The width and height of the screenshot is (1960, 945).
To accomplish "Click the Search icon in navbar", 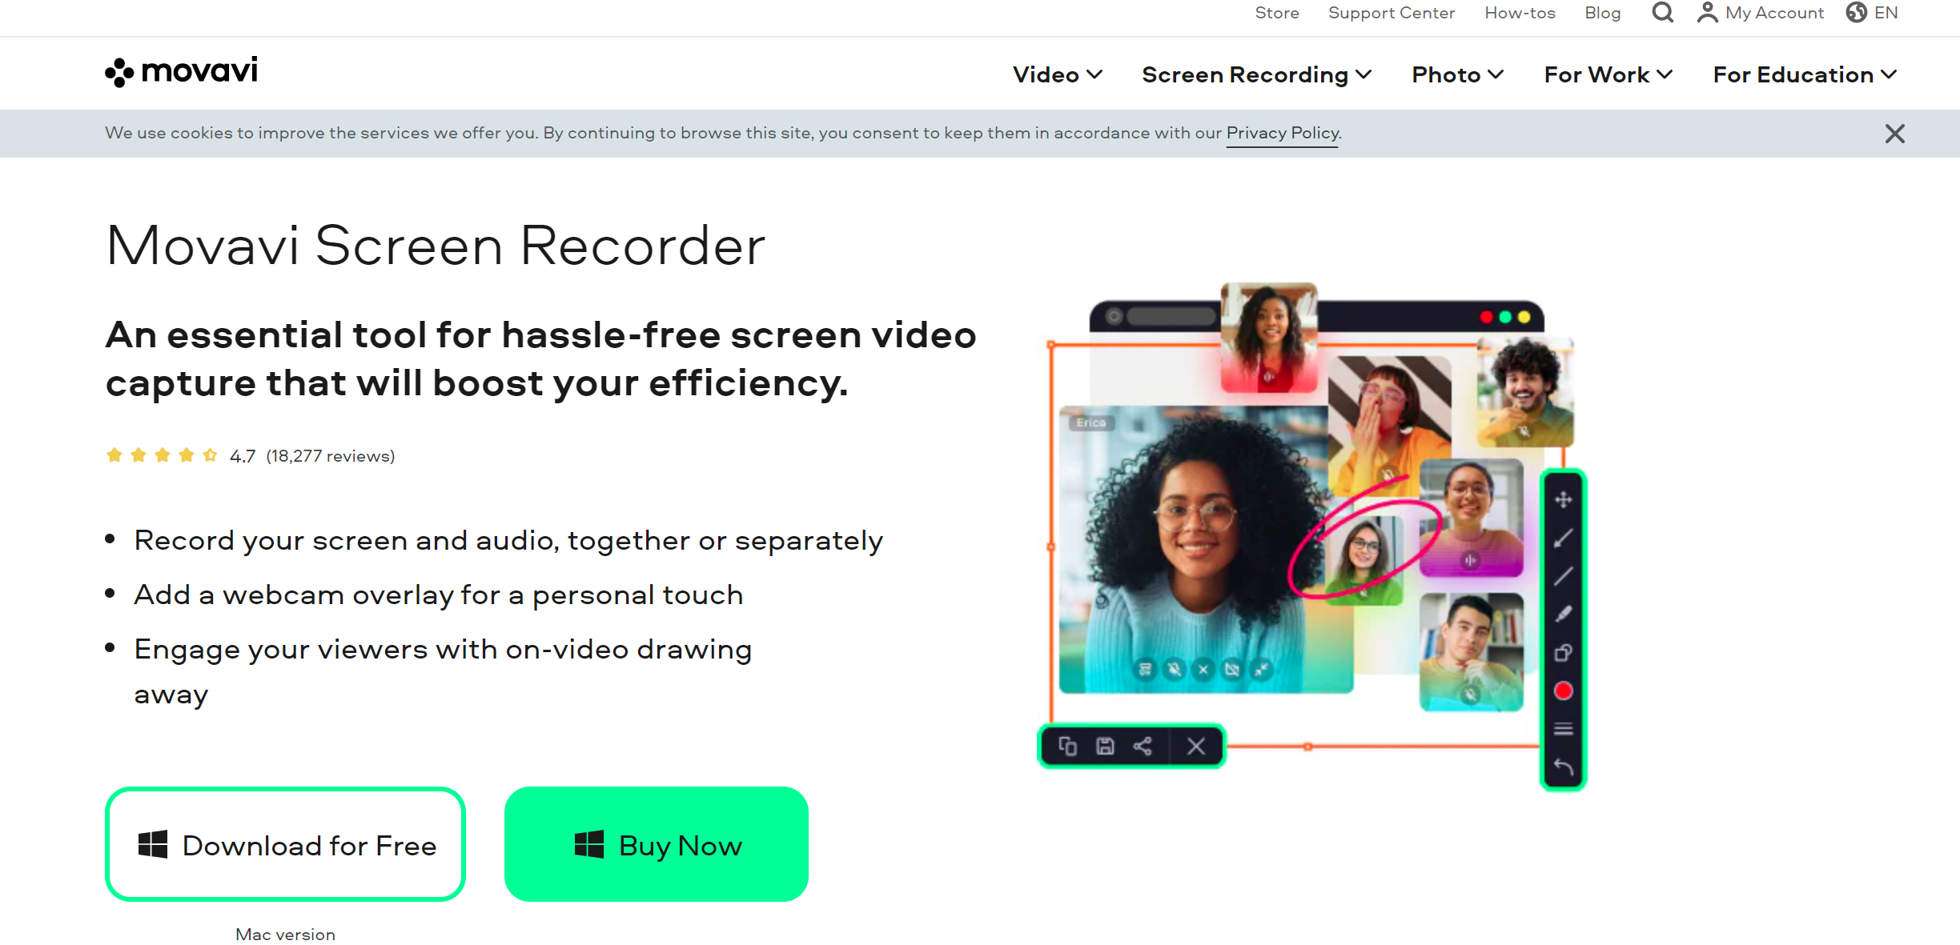I will (x=1662, y=13).
